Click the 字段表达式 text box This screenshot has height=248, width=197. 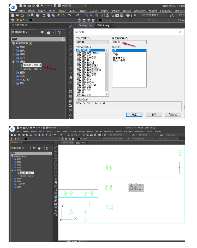tap(129, 106)
